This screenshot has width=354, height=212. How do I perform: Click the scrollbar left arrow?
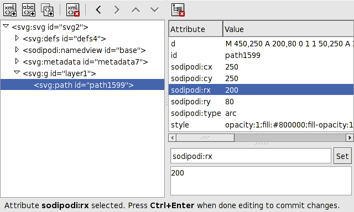coord(173,137)
